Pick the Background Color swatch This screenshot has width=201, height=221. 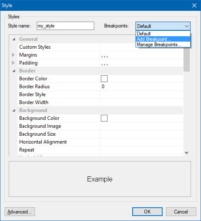[x=104, y=118]
